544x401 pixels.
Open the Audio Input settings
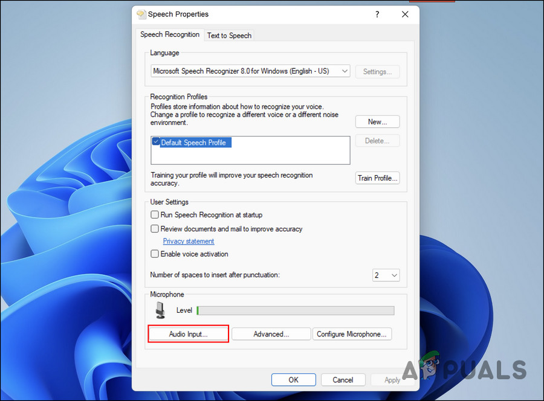click(x=188, y=334)
